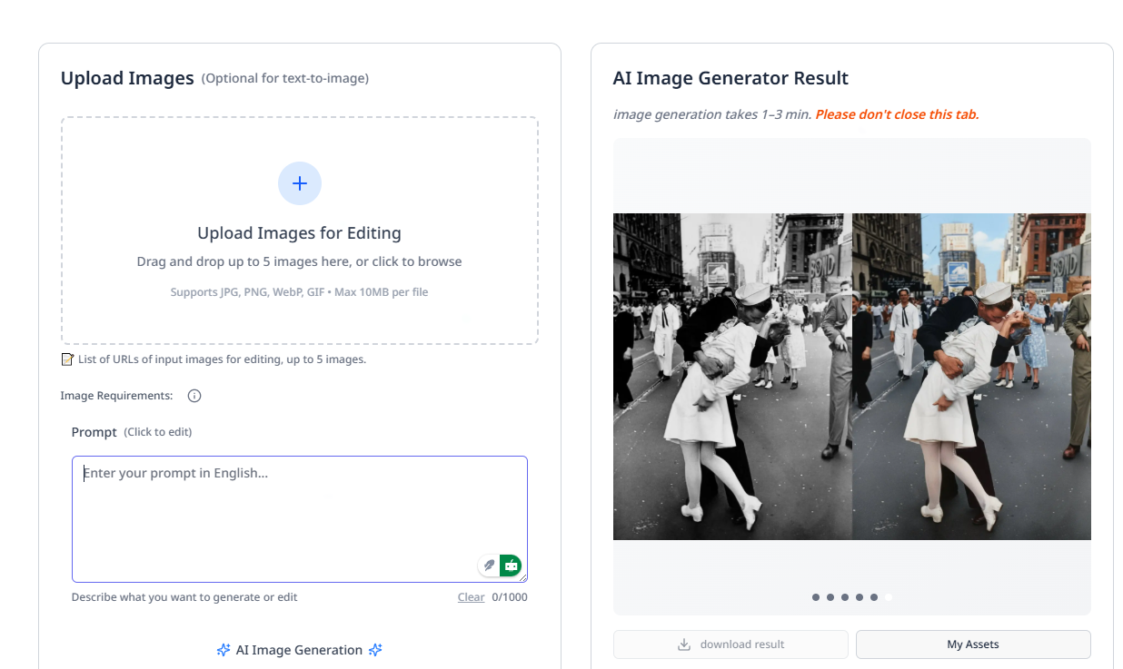Click 'AI Image Generator Result' heading
The image size is (1123, 669).
coord(730,78)
